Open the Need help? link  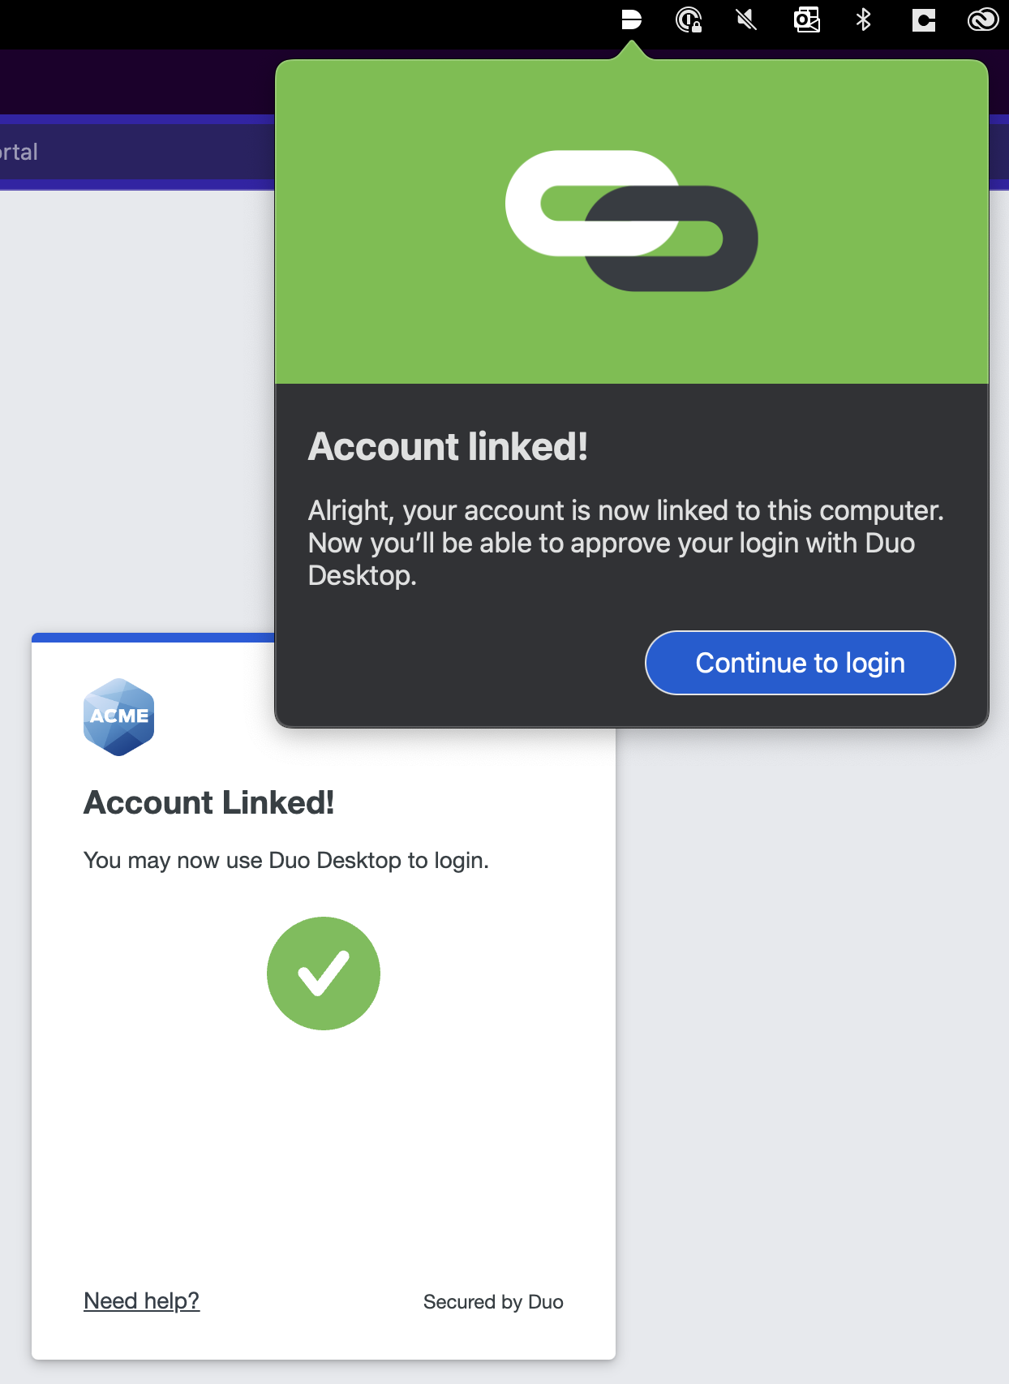coord(141,1300)
